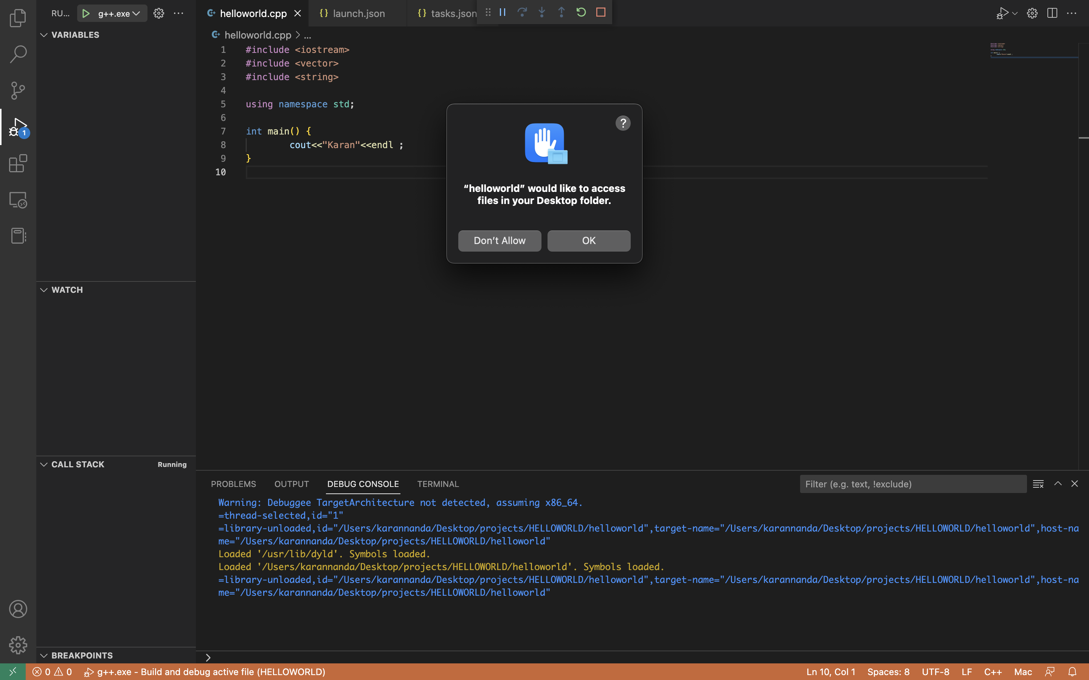The height and width of the screenshot is (680, 1089).
Task: Split the editor right
Action: (1052, 14)
